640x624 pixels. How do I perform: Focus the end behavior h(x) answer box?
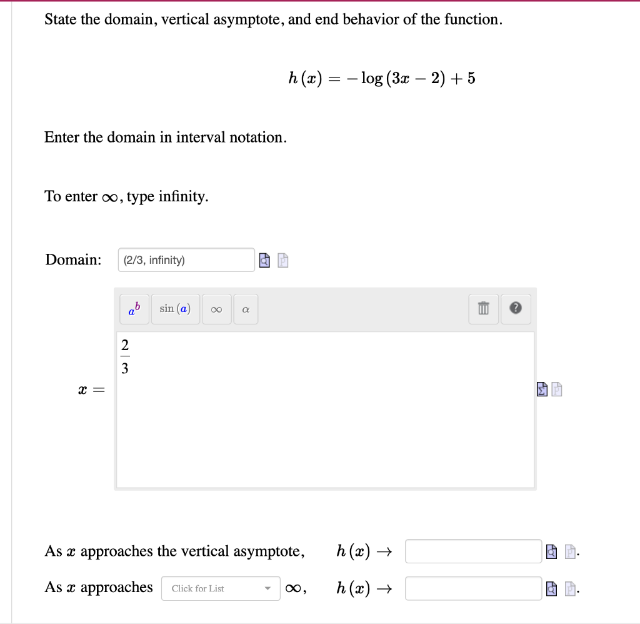click(472, 588)
